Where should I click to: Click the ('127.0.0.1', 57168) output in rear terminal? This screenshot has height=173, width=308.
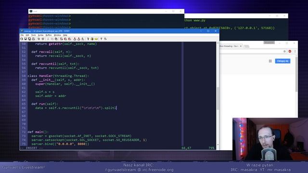point(255,28)
